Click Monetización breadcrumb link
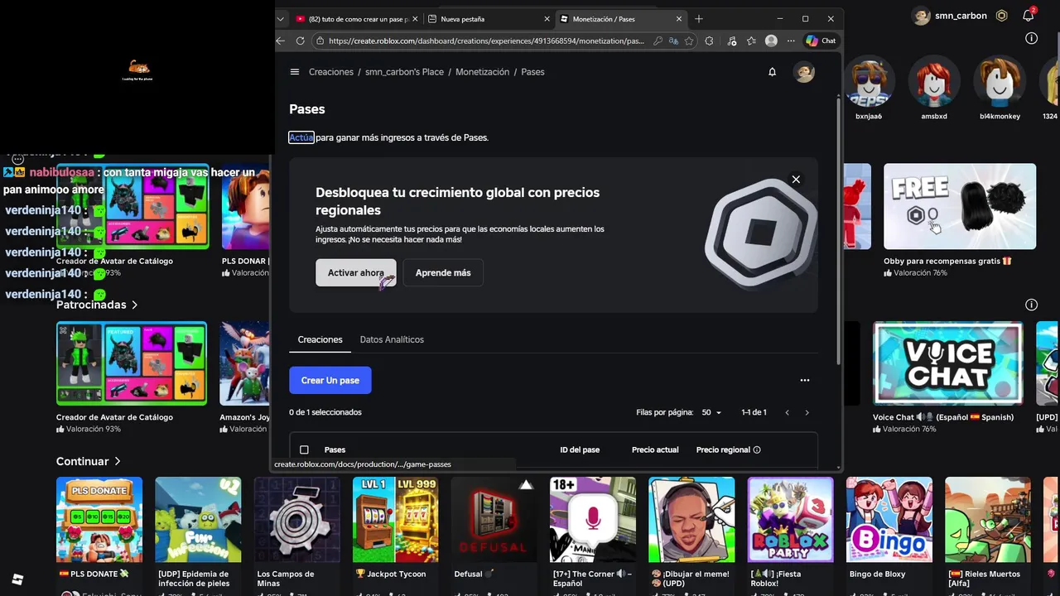Viewport: 1060px width, 596px height. tap(482, 72)
